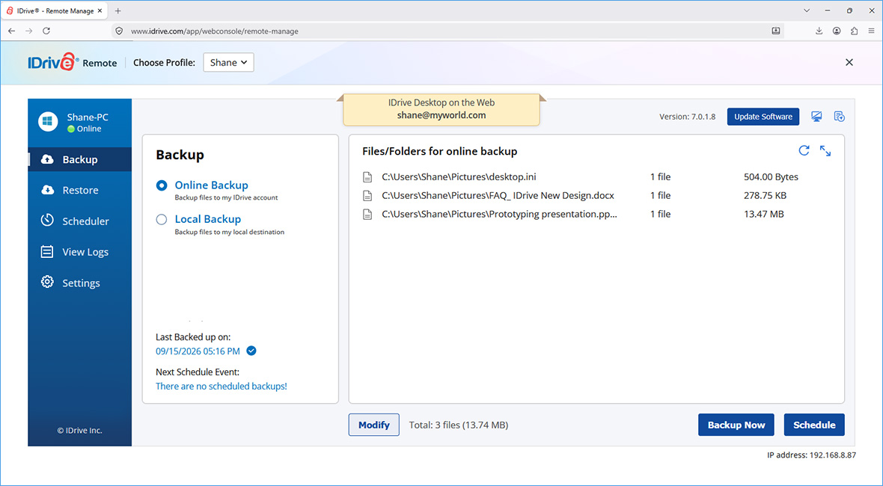Open the Choose Profile dropdown showing Shane
The image size is (883, 486).
pyautogui.click(x=229, y=63)
